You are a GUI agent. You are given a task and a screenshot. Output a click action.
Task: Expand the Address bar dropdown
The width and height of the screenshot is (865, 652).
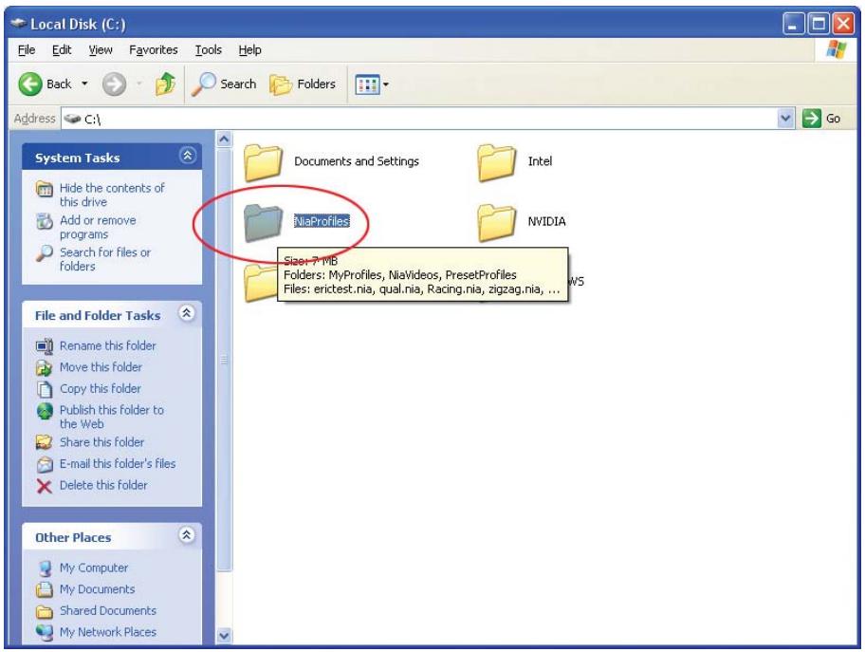(x=783, y=119)
